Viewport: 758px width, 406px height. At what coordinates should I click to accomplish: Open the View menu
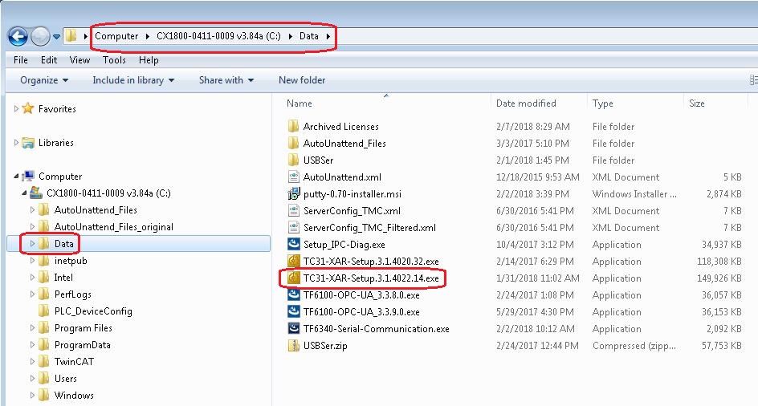pyautogui.click(x=79, y=60)
